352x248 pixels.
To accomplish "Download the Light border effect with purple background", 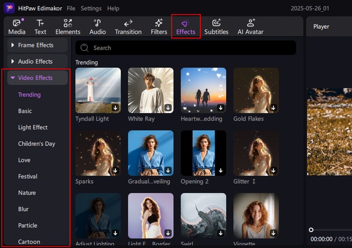I will (168, 233).
